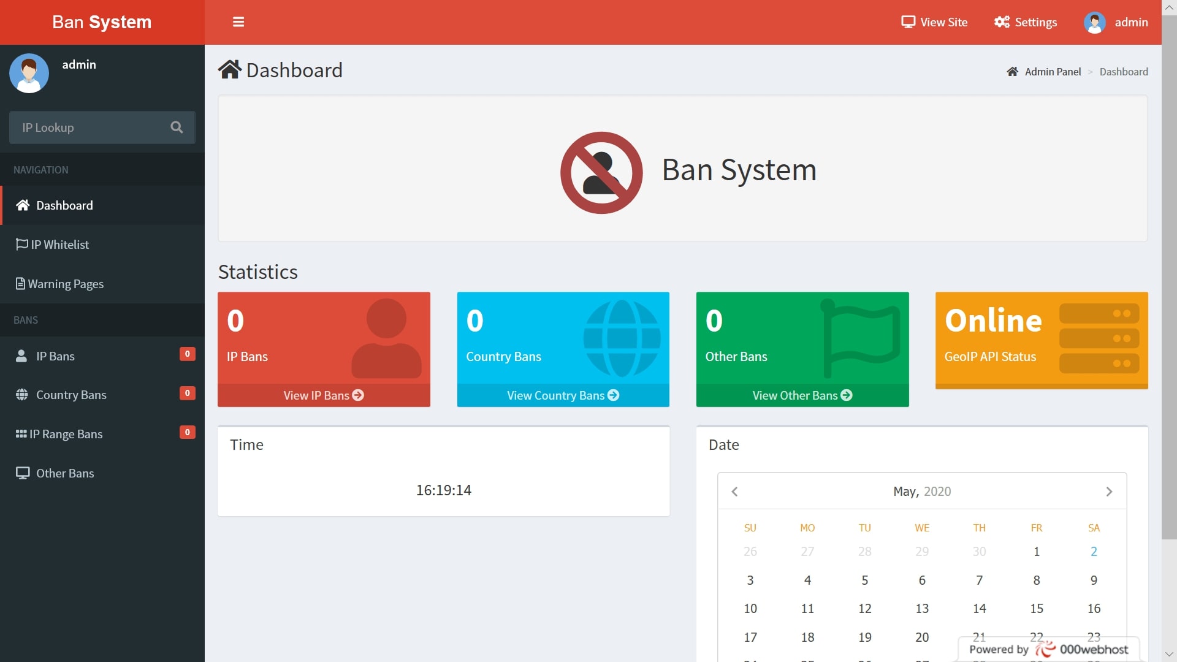Viewport: 1177px width, 662px height.
Task: Go to the previous calendar month
Action: [x=734, y=491]
